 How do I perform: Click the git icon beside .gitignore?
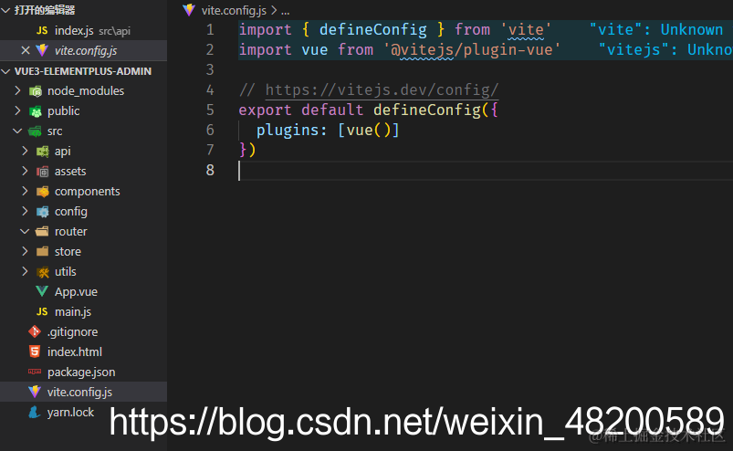[x=35, y=331]
